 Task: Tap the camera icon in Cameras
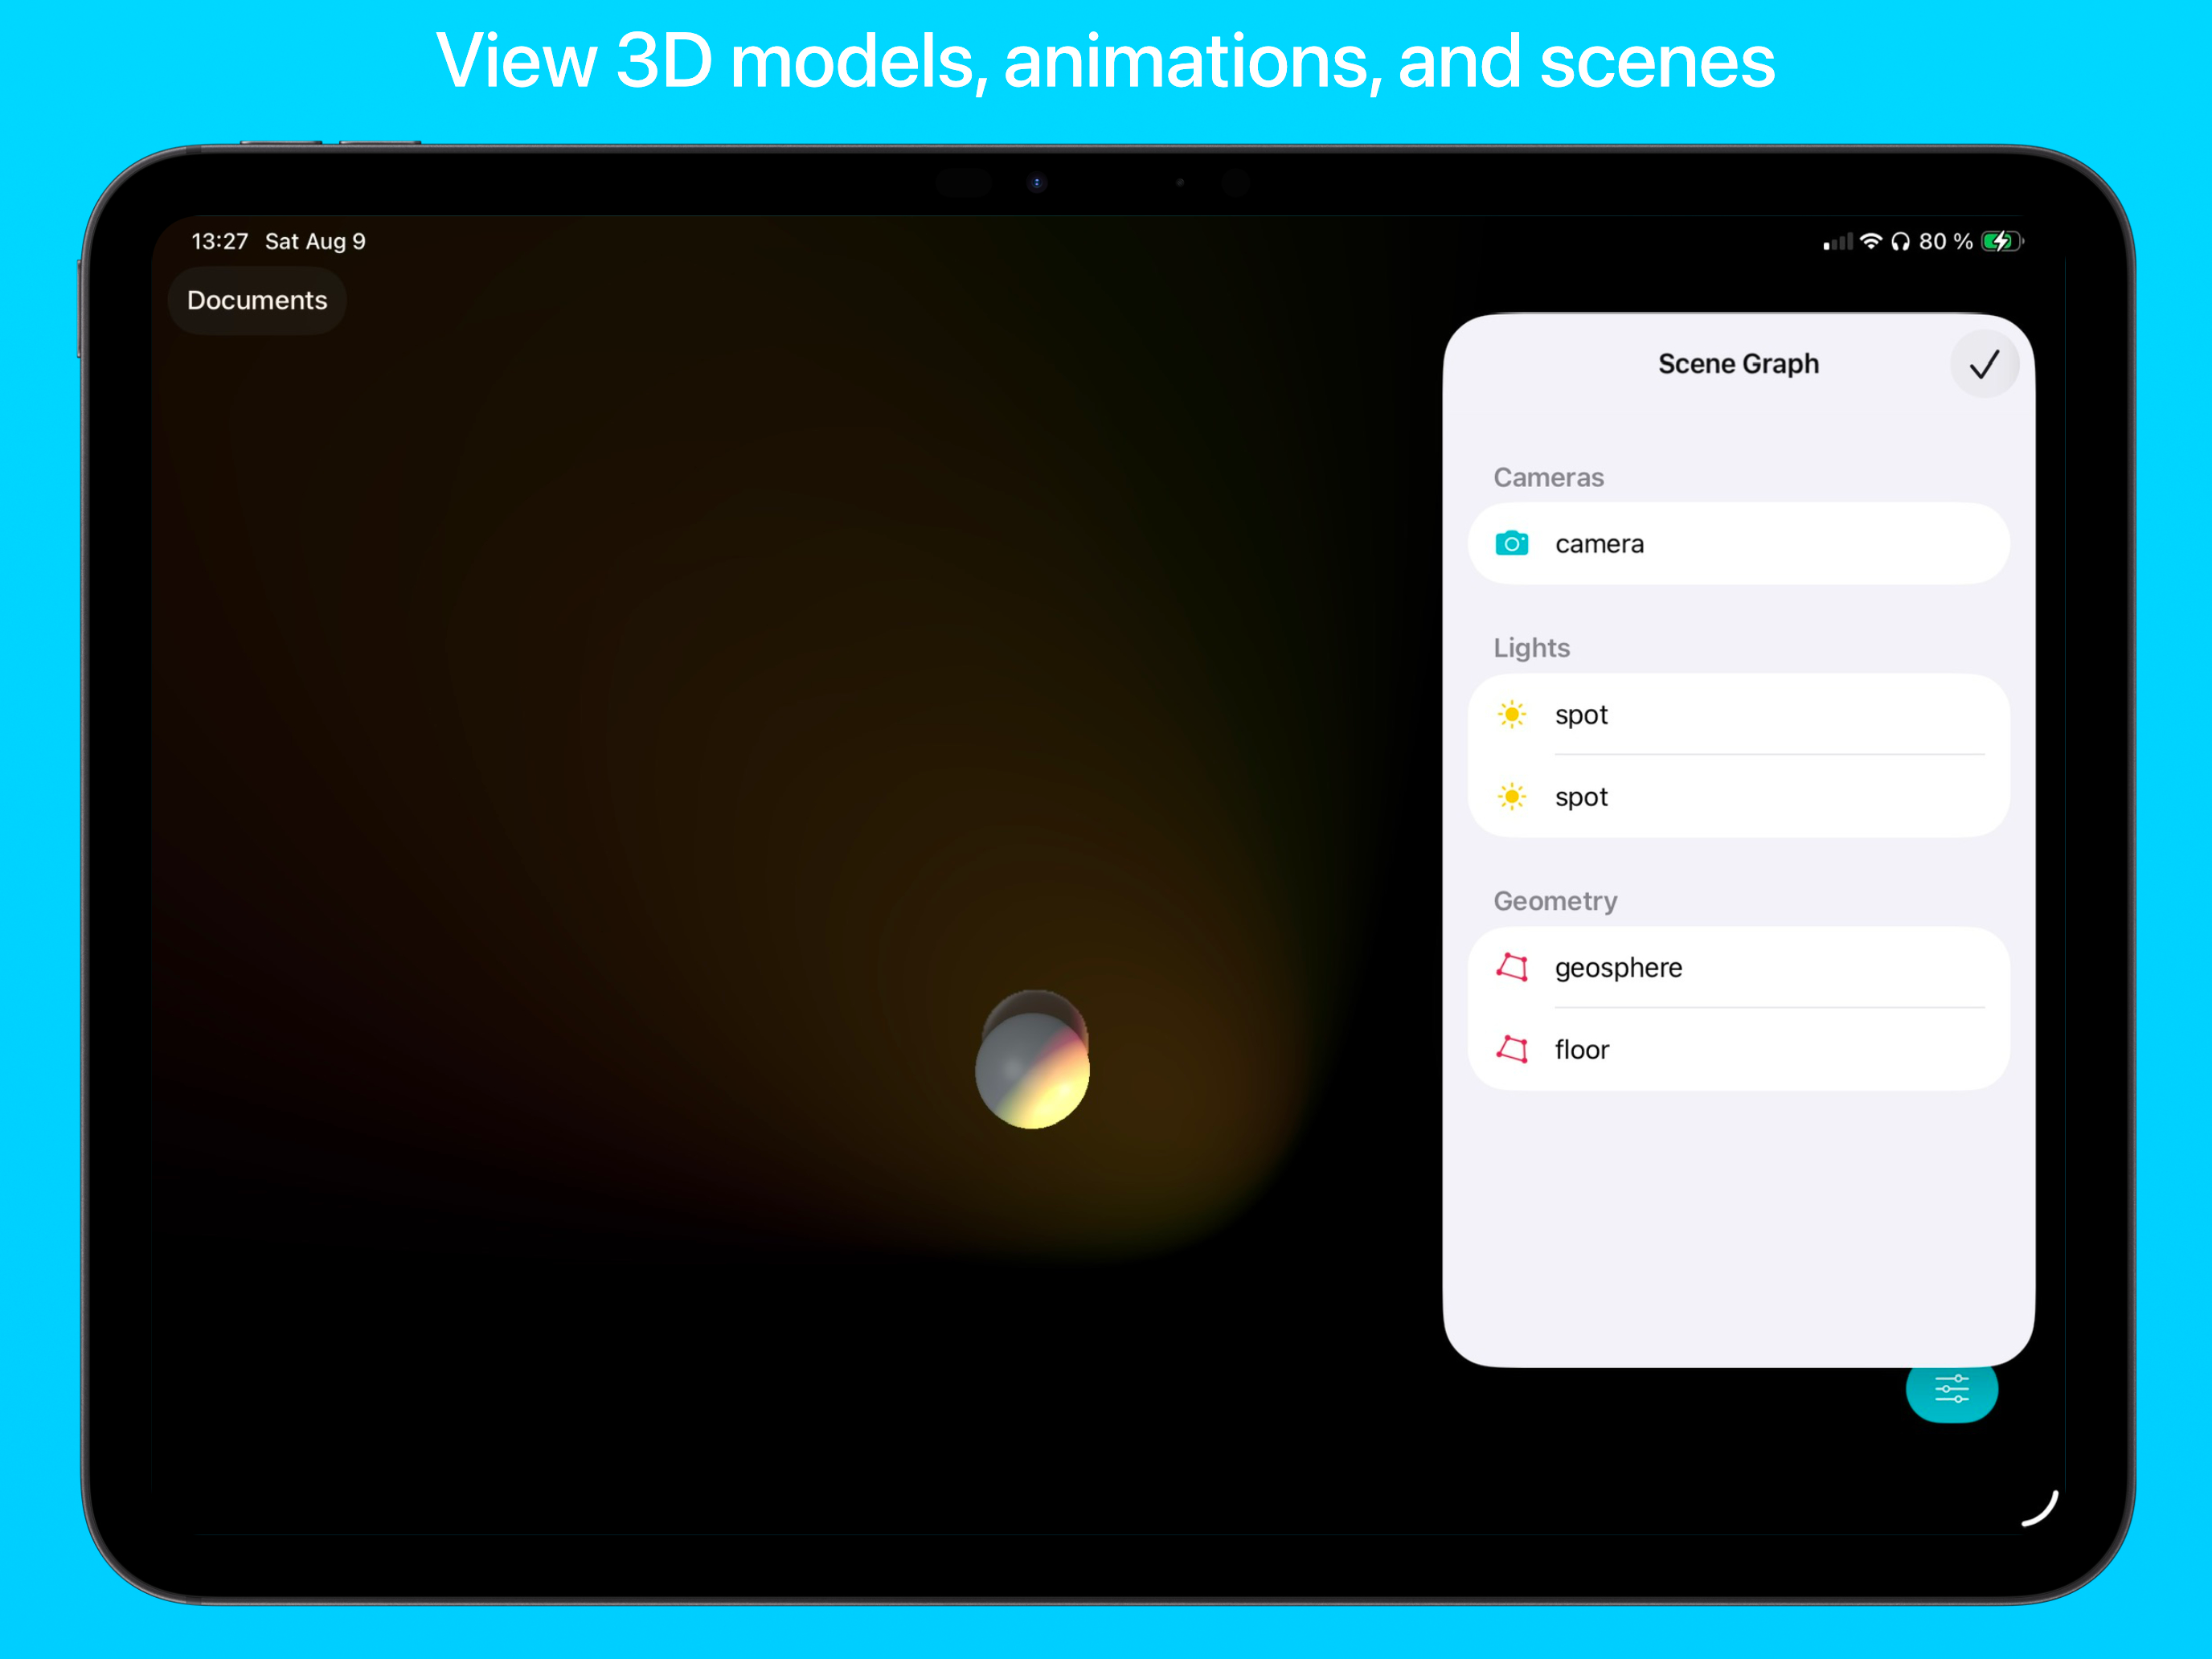[x=1511, y=543]
